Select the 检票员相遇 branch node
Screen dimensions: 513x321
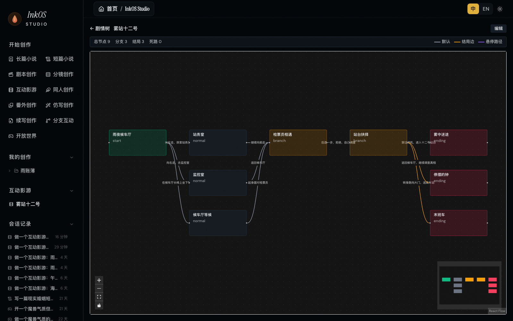[x=298, y=143]
